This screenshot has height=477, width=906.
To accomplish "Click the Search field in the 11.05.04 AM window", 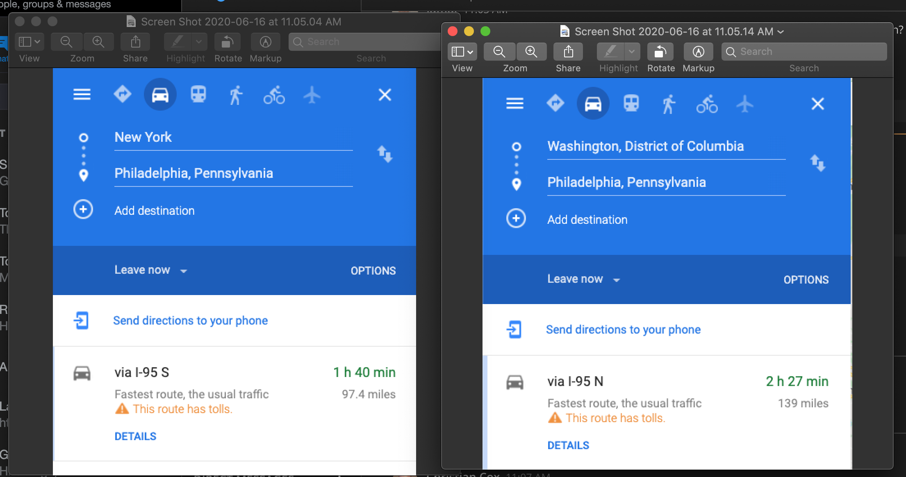I will pos(365,42).
